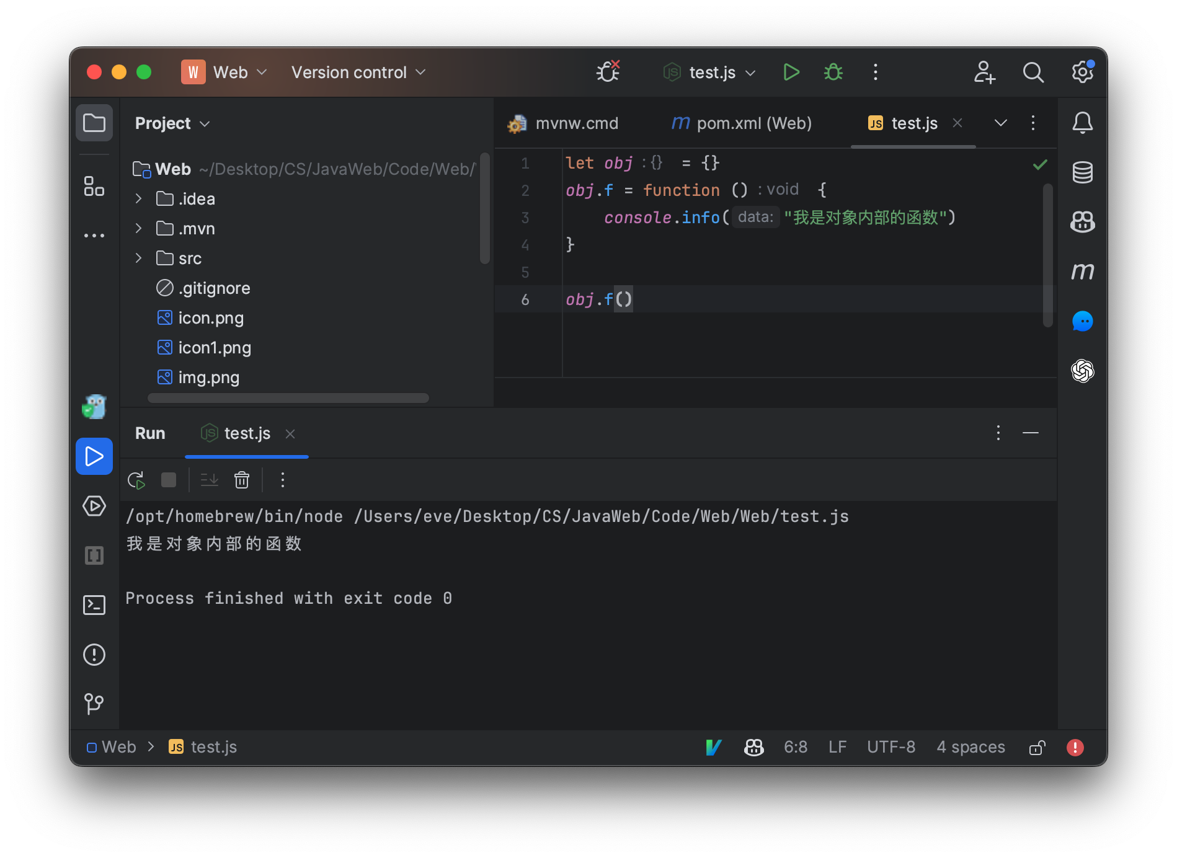Viewport: 1177px width, 858px height.
Task: Select icon.png in project tree
Action: (200, 318)
